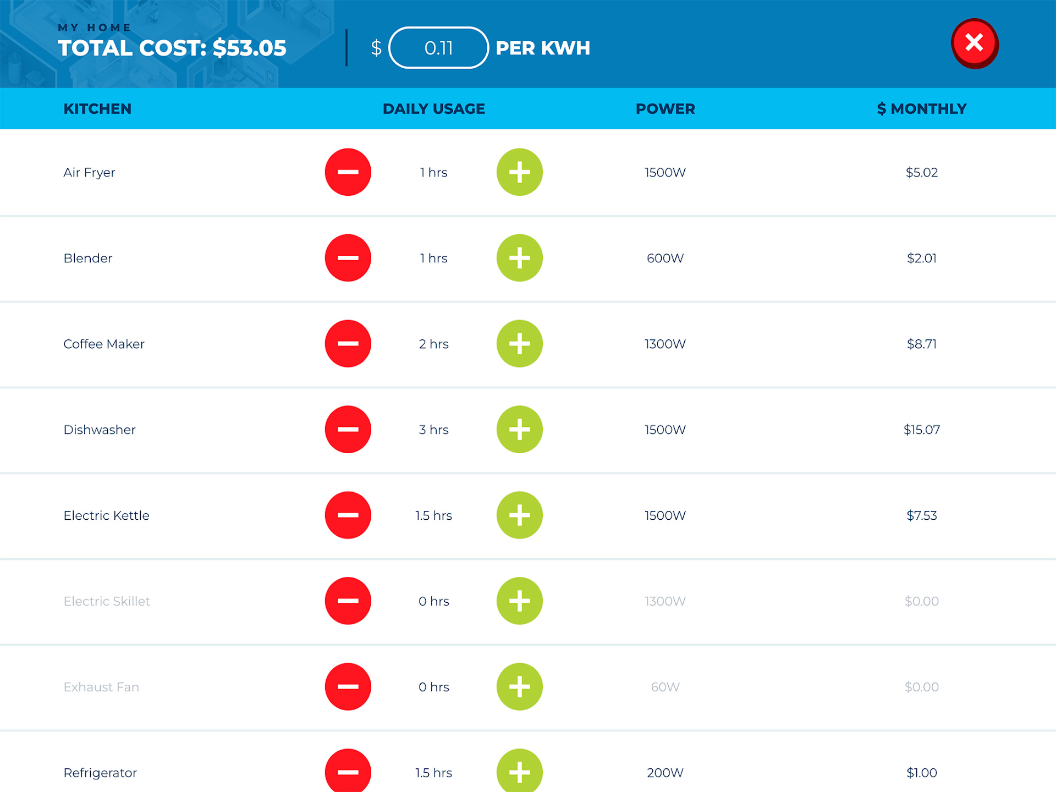Raise Dishwasher daily usage hours
The image size is (1056, 792).
pos(519,430)
